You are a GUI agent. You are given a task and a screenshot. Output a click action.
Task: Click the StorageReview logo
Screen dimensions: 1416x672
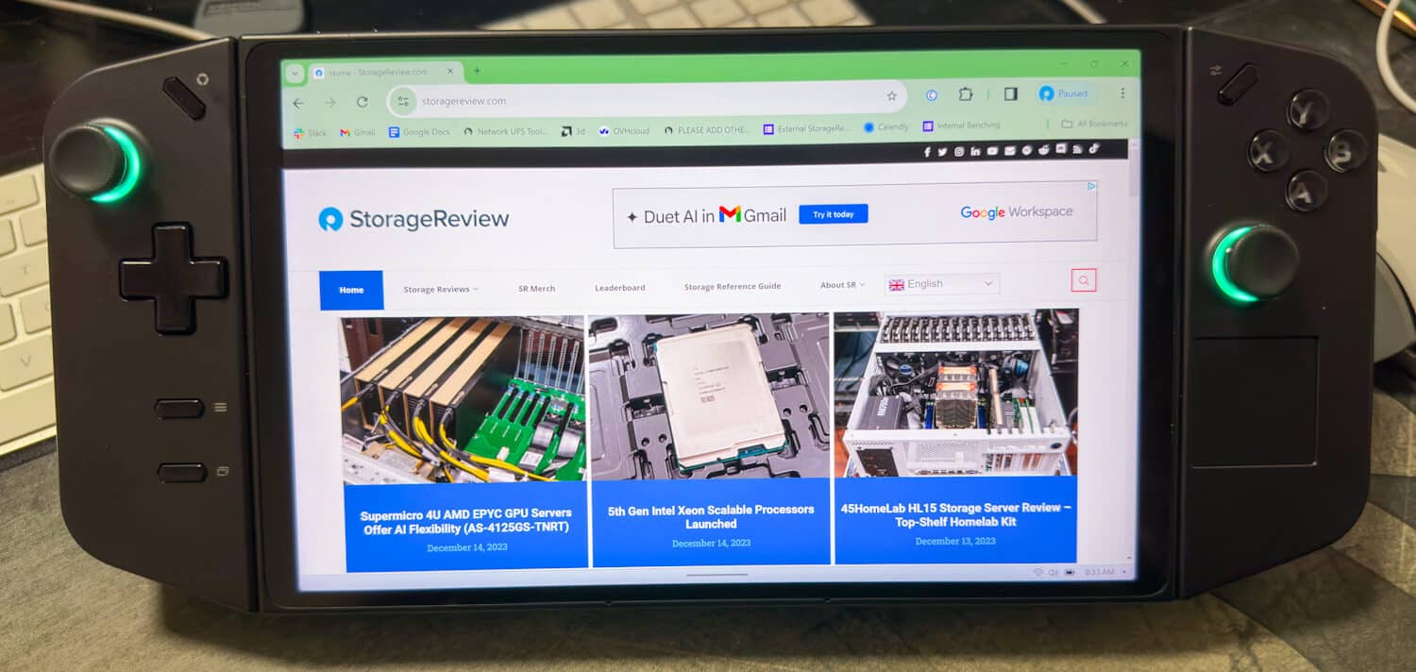413,219
